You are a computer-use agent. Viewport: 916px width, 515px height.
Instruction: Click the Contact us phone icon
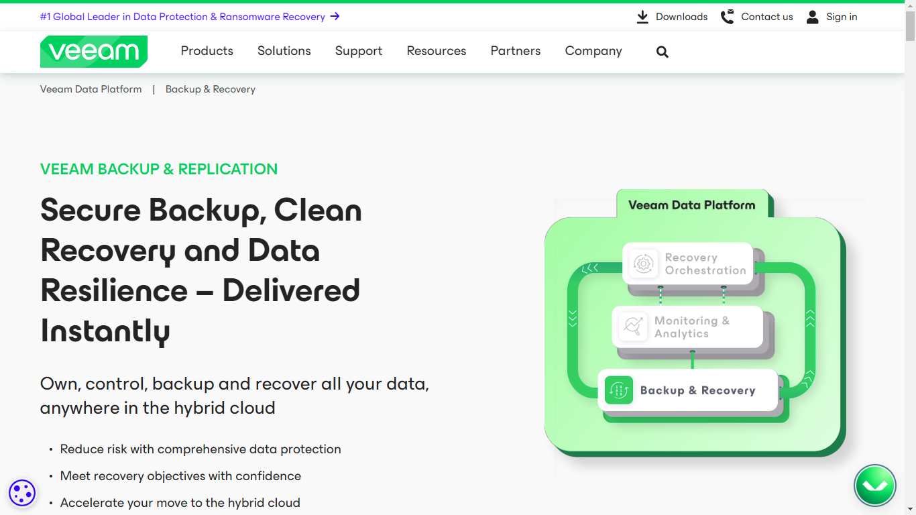(727, 17)
